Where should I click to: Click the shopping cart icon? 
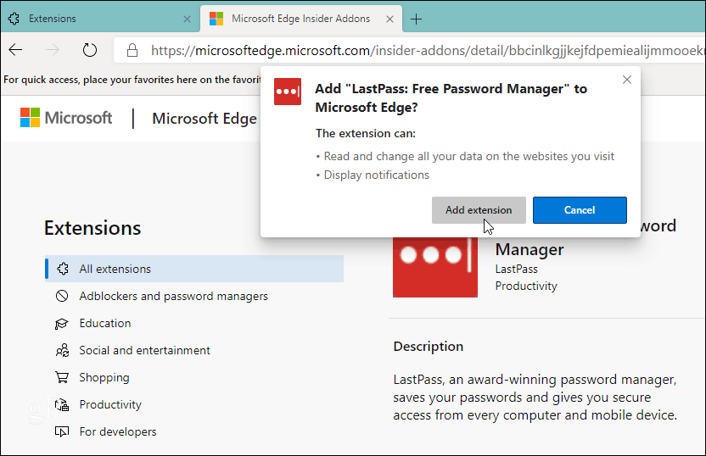[x=62, y=377]
